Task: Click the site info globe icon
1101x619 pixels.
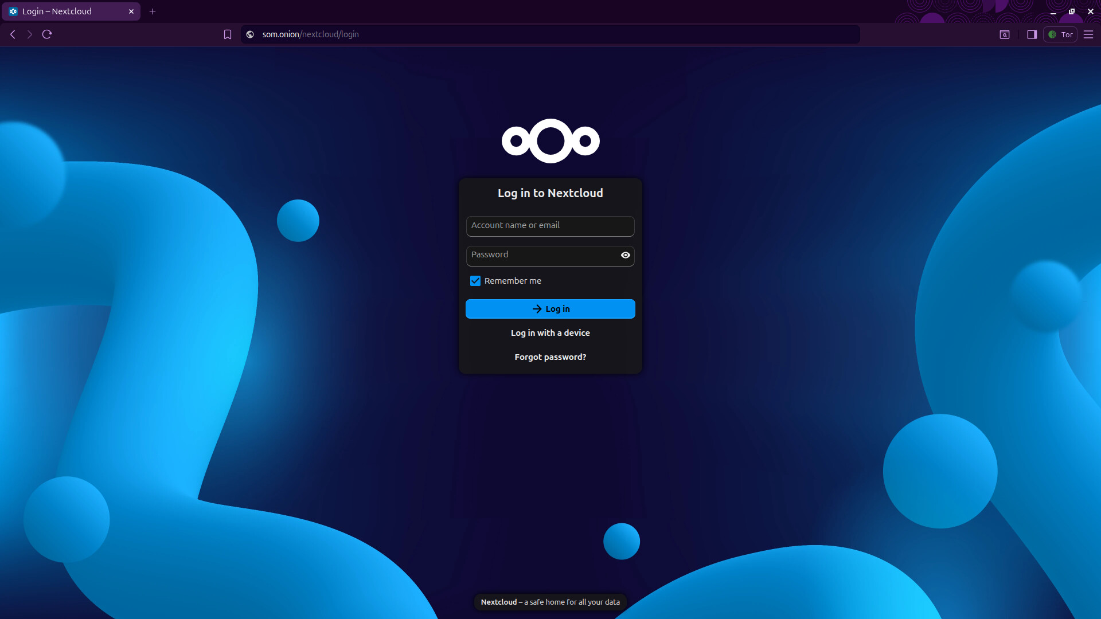Action: [250, 34]
